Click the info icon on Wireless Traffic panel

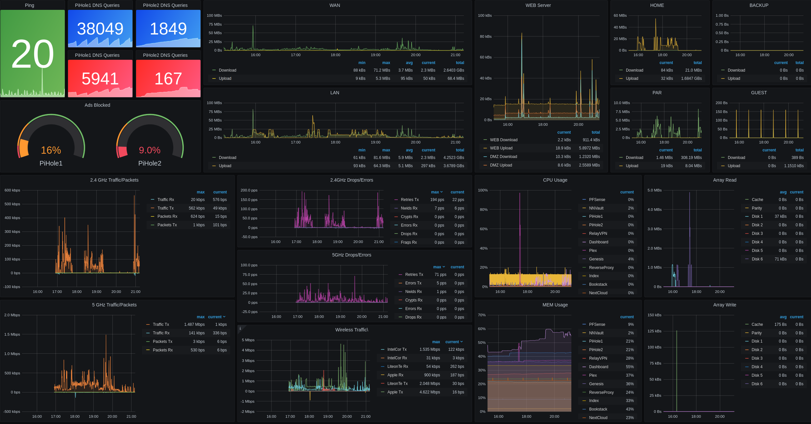tap(240, 328)
